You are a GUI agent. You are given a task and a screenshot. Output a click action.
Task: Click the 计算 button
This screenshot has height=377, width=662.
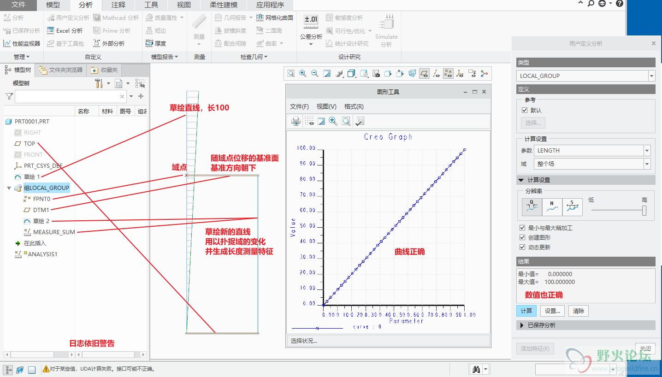tap(526, 311)
